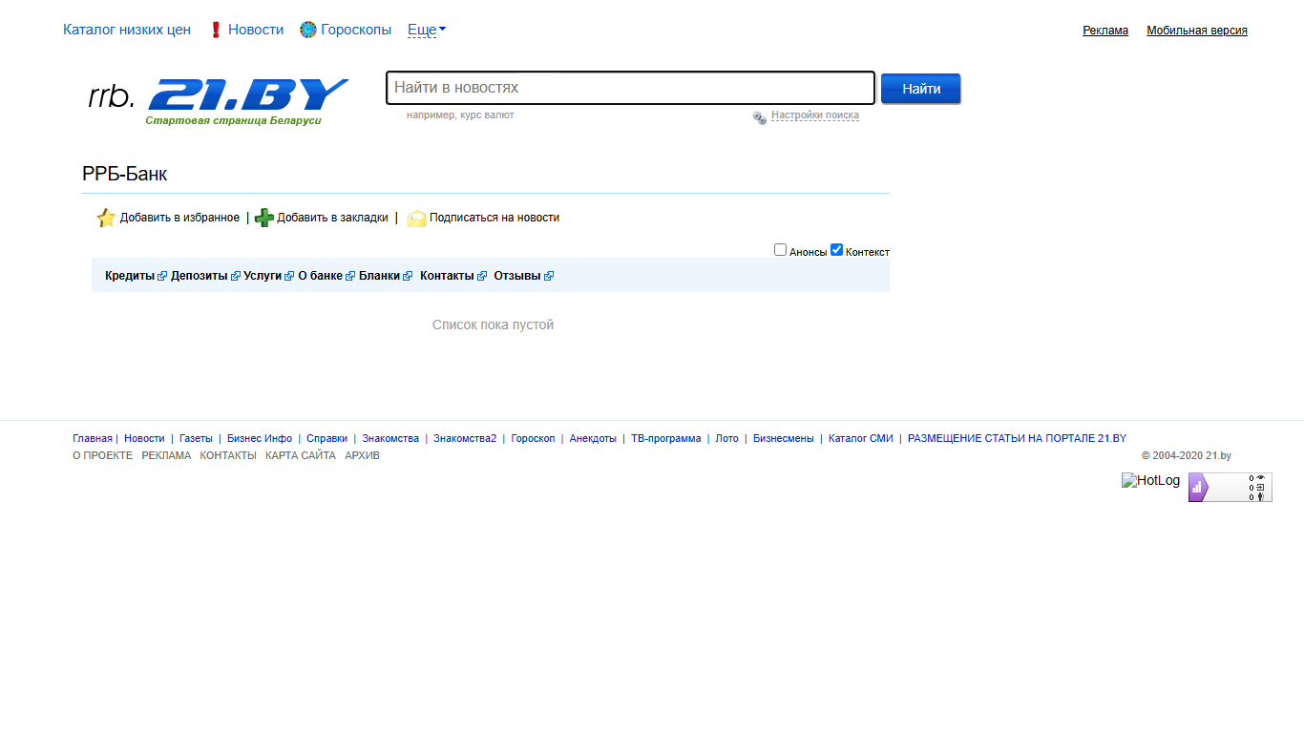Open external link icon next to О банке
The width and height of the screenshot is (1304, 733).
pyautogui.click(x=350, y=276)
